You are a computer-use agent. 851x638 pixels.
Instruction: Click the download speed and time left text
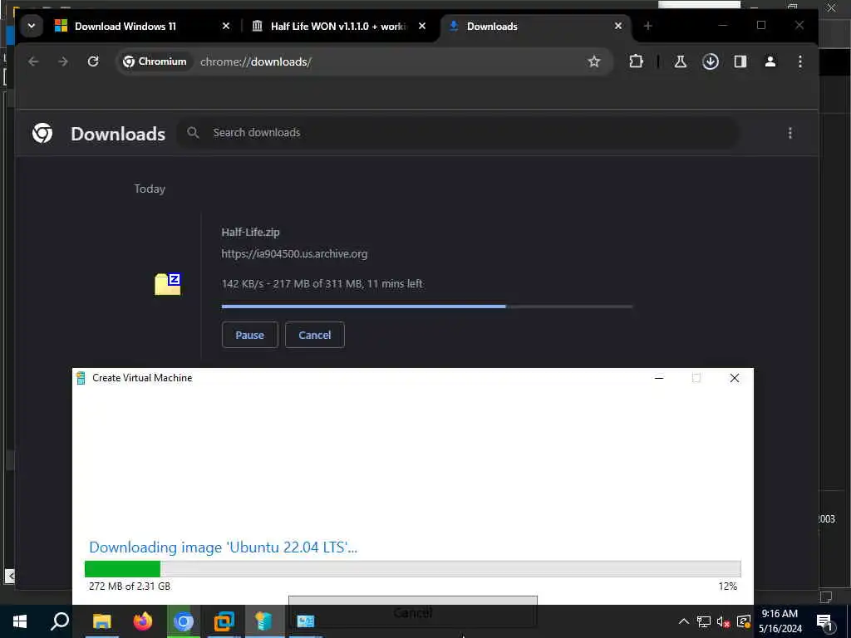coord(322,284)
